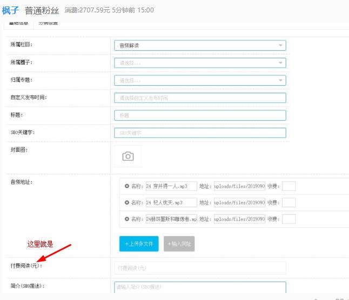
Task: Focus the 标题 title input field
Action: pos(199,115)
